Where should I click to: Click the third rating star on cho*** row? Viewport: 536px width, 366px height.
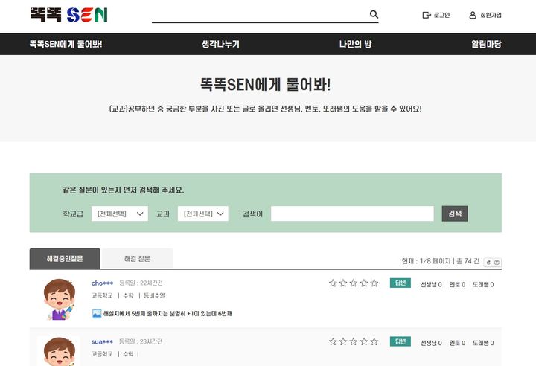click(x=354, y=283)
